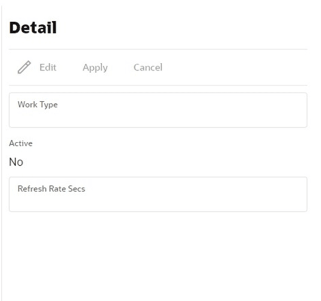Select the Edit text button

[48, 67]
